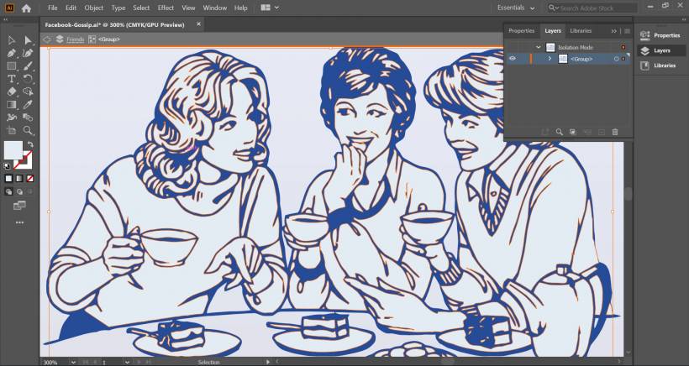Toggle the <Group> layer target circle
This screenshot has width=689, height=366.
[616, 59]
